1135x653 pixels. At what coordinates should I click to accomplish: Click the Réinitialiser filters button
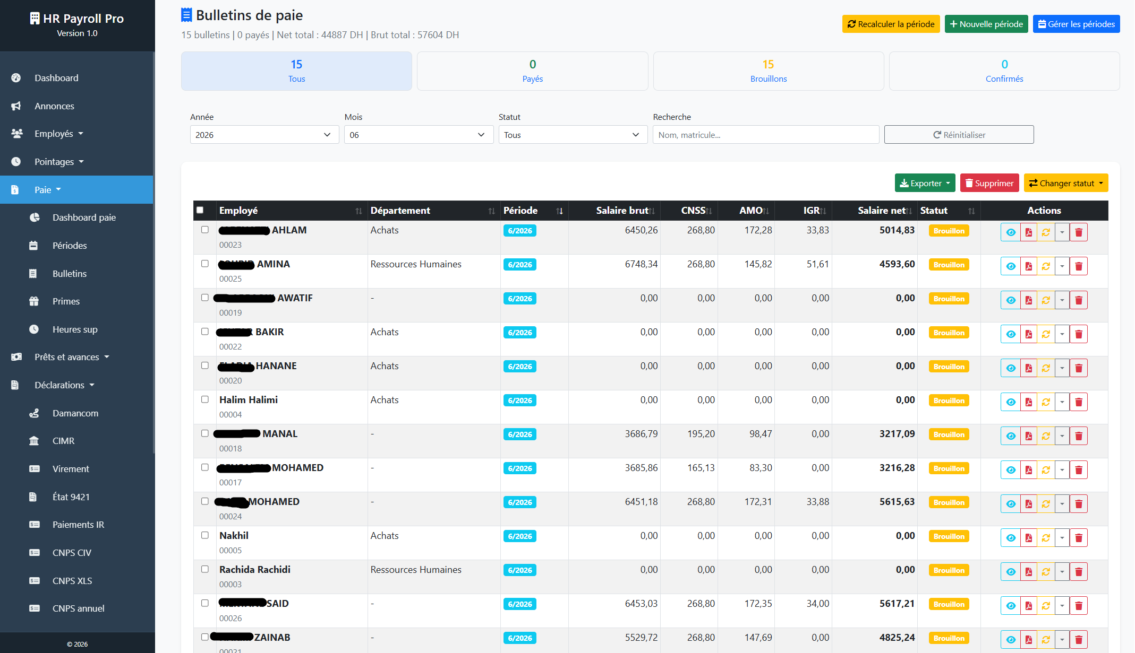pyautogui.click(x=959, y=135)
